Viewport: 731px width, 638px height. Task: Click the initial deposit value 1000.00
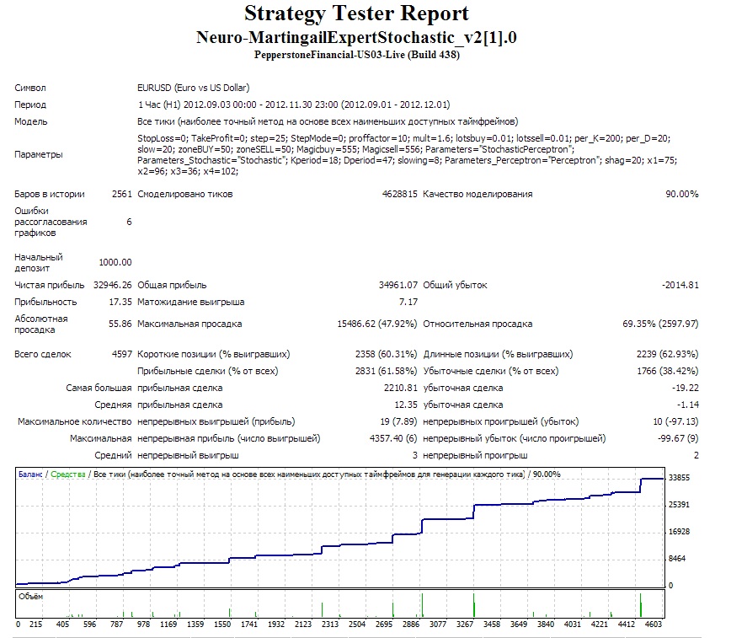pyautogui.click(x=115, y=262)
